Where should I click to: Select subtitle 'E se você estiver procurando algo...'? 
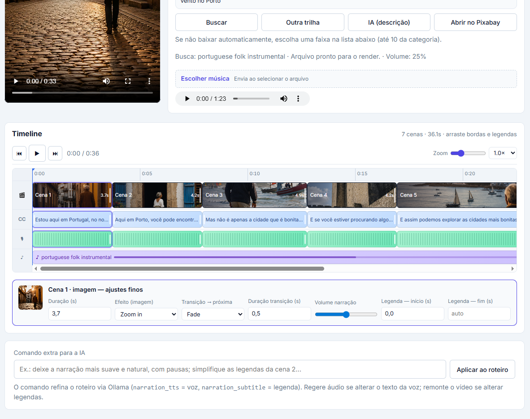click(x=352, y=219)
